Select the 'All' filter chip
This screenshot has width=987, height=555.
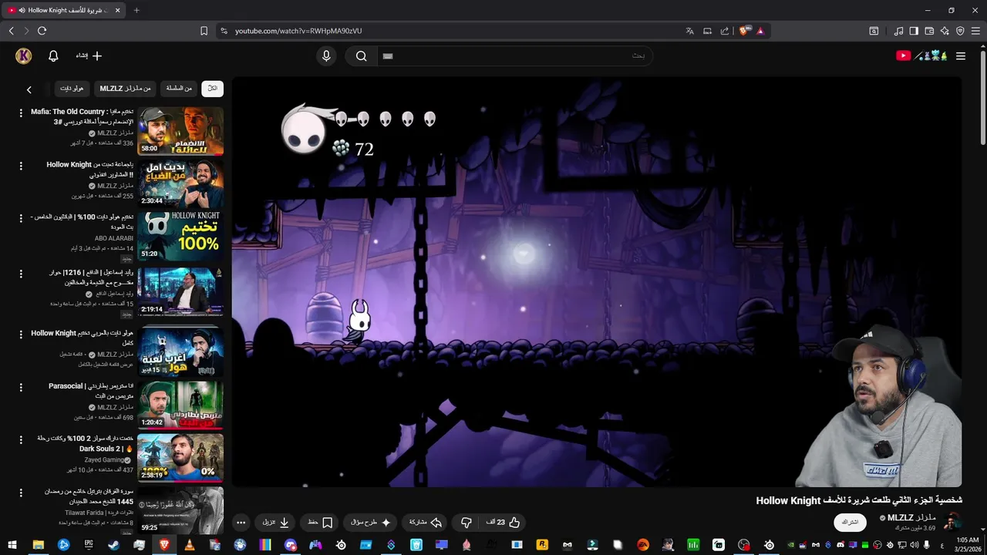point(212,89)
